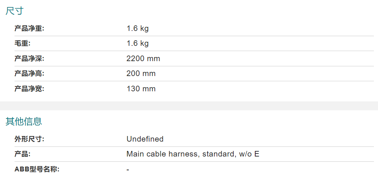Select the 外形尺寸 label
This screenshot has height=180, width=378.
(x=29, y=139)
